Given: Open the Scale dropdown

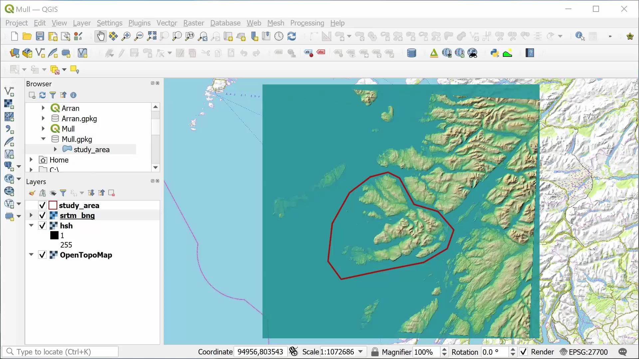Looking at the screenshot, I should click(x=361, y=352).
